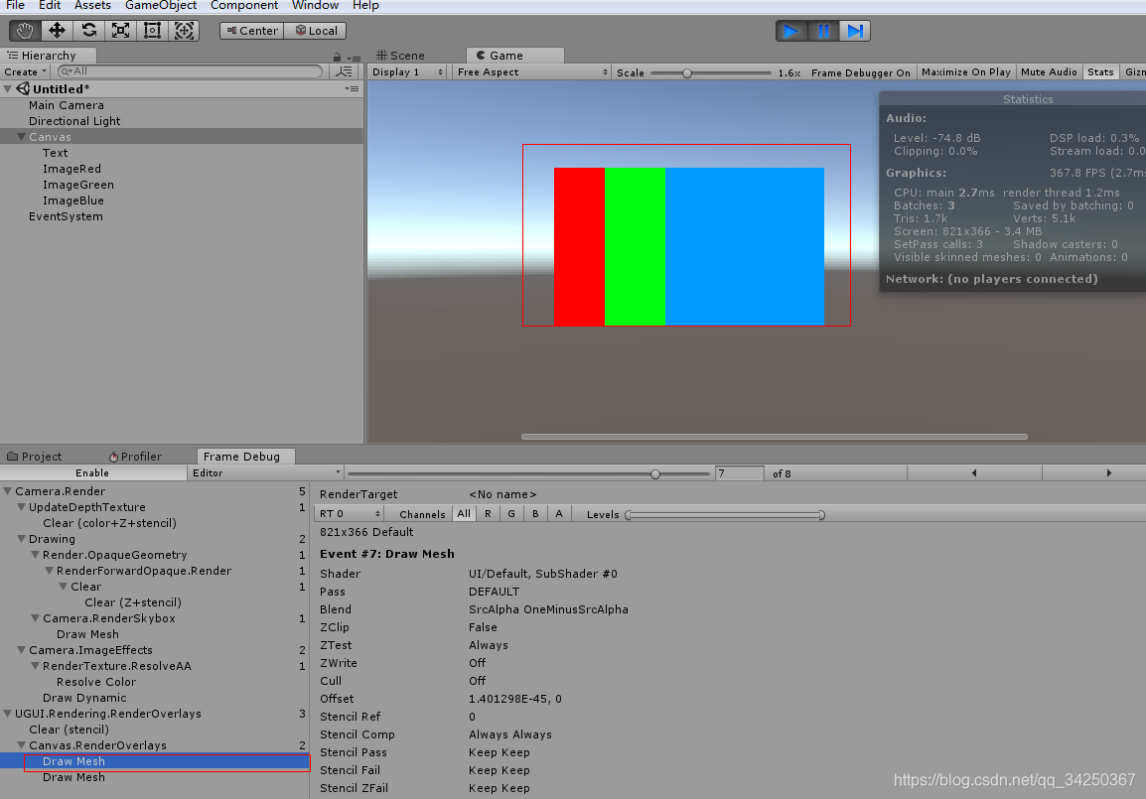Screen dimensions: 1146x799
Task: Select the Rotate tool
Action: click(x=89, y=31)
